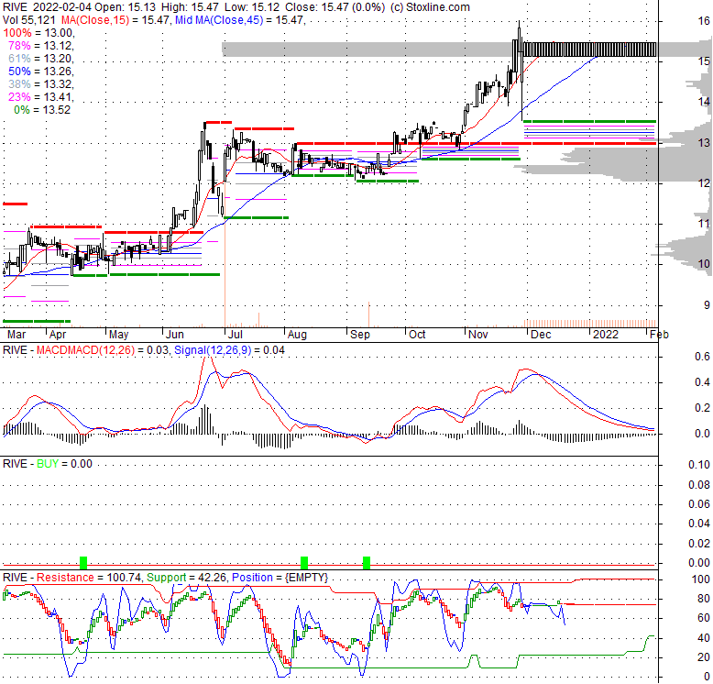The image size is (713, 684).
Task: Click the Vol 55,121 label
Action: pyautogui.click(x=29, y=20)
